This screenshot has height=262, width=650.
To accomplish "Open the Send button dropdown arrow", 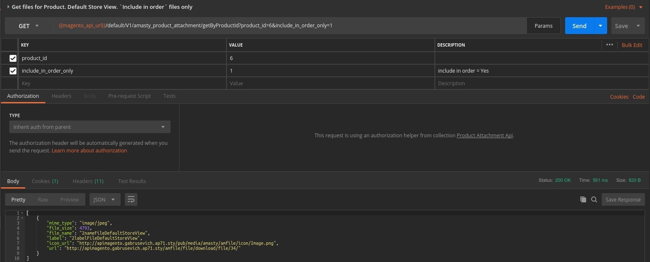I will [x=600, y=26].
